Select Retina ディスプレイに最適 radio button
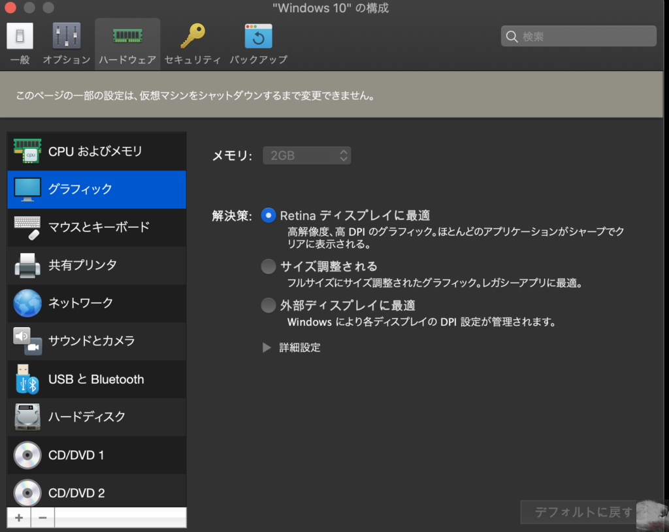 269,215
